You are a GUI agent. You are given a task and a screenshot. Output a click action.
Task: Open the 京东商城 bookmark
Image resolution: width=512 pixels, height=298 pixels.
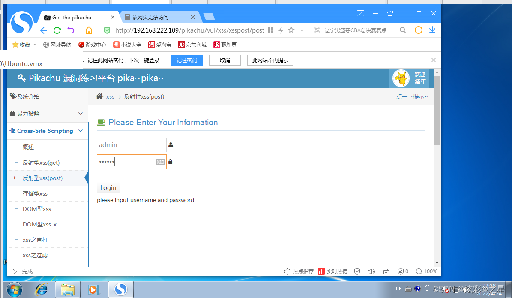[192, 45]
